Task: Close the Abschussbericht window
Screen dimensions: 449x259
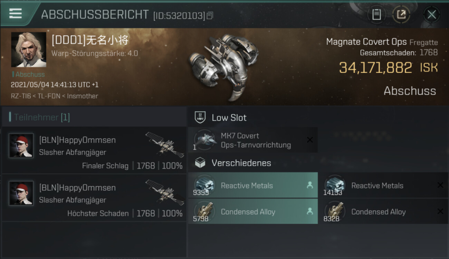Action: point(432,15)
